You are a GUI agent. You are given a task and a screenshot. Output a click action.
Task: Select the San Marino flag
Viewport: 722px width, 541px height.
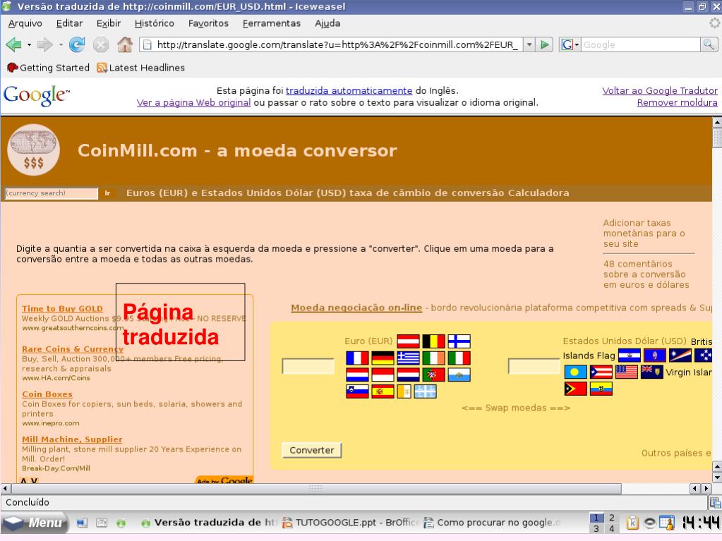click(459, 375)
